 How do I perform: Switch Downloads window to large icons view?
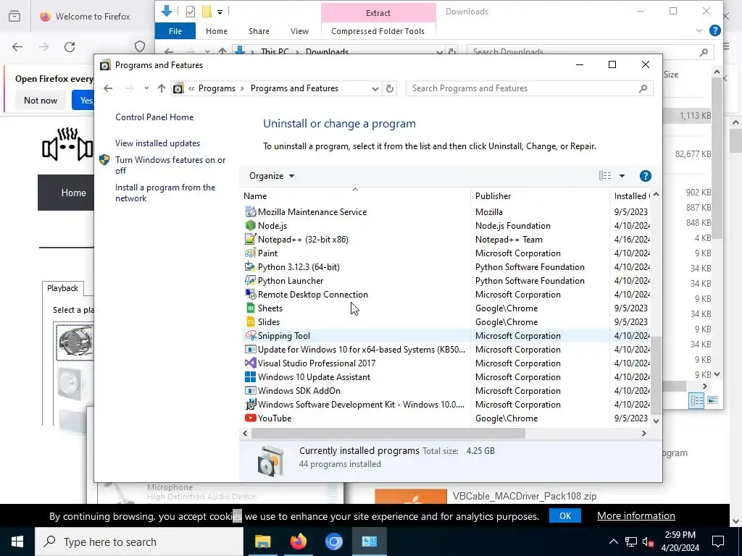click(712, 400)
